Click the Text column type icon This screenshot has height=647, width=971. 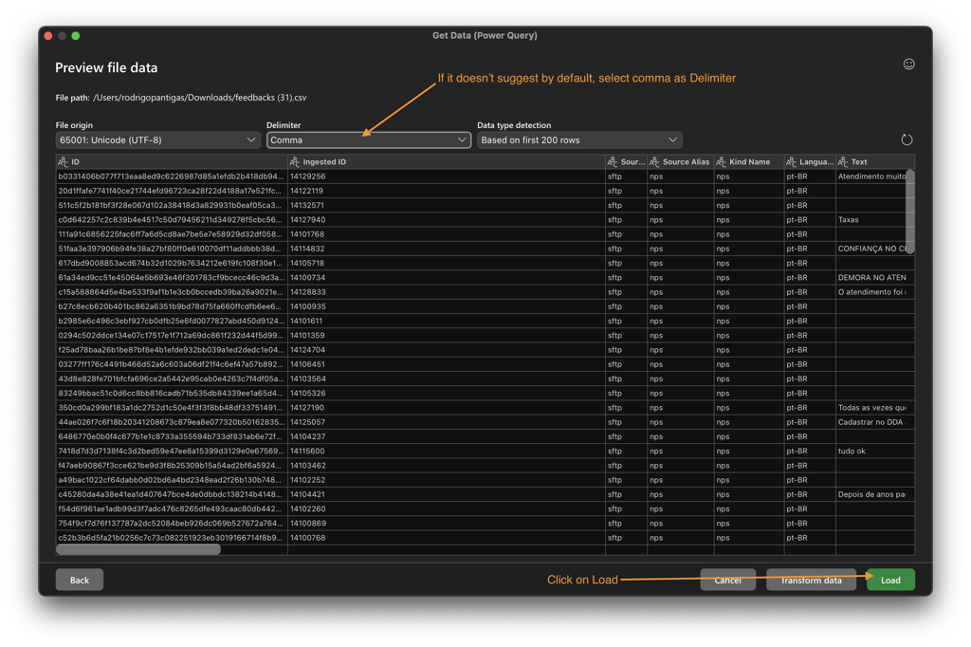tap(843, 162)
